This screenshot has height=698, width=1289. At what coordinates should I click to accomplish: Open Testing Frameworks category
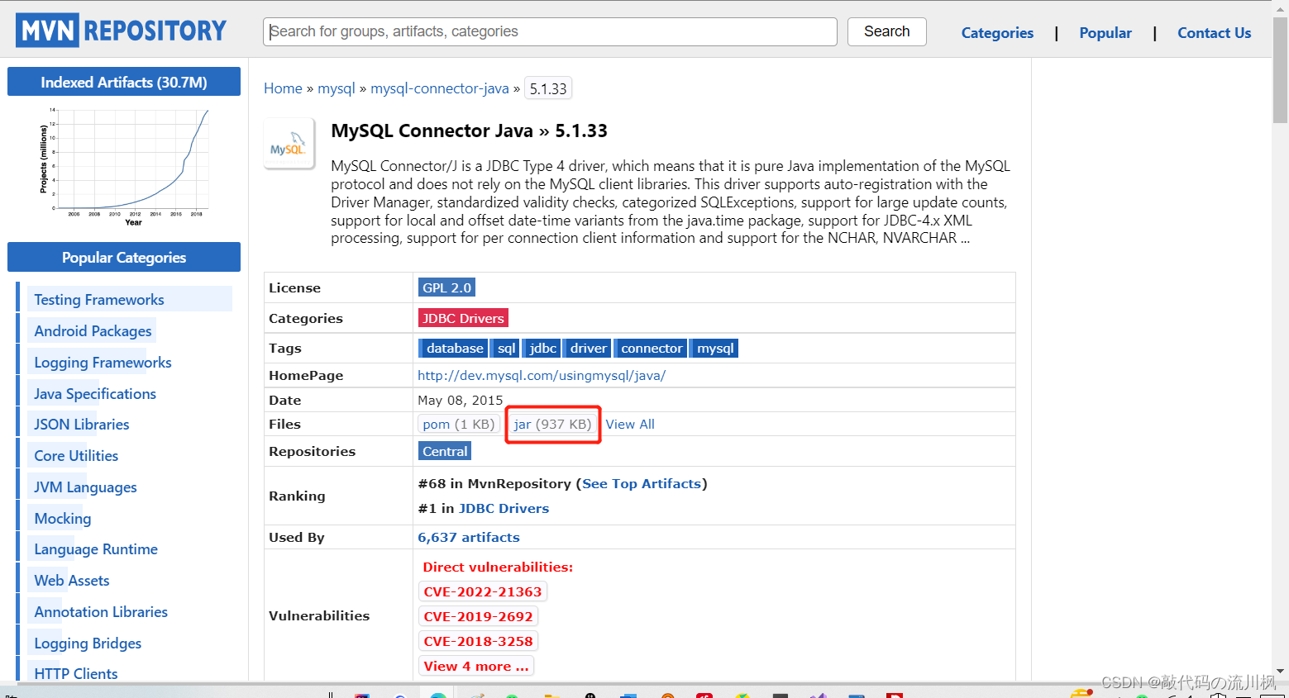coord(99,300)
